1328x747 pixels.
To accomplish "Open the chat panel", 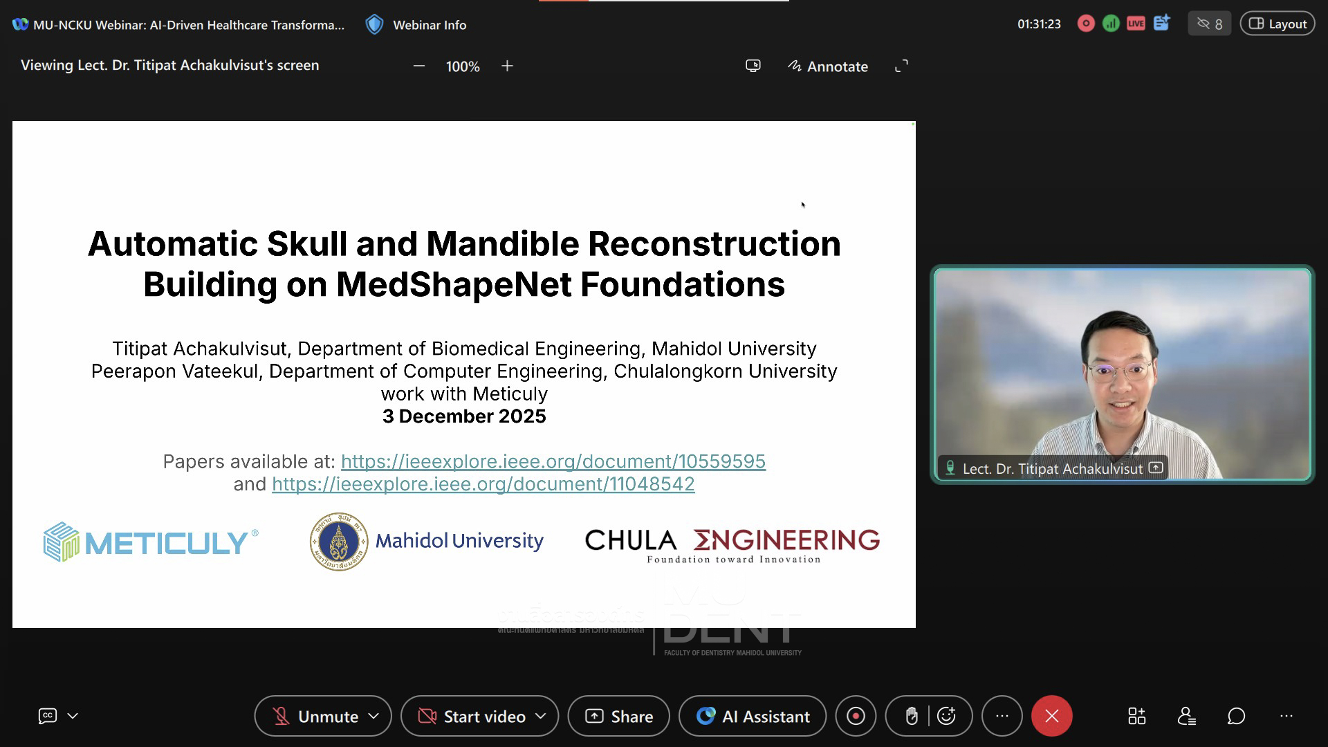I will coord(1236,717).
